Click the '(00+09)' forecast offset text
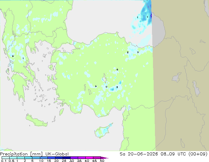This screenshot has height=162, width=209. tap(198, 154)
